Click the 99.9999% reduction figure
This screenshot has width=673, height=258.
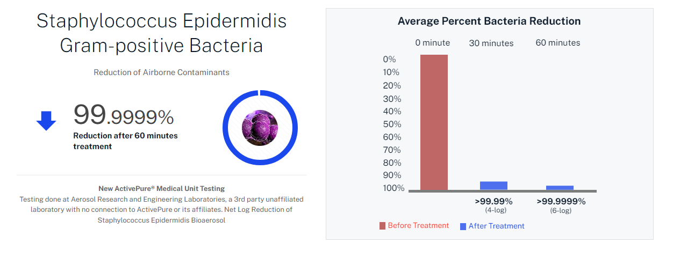click(124, 115)
